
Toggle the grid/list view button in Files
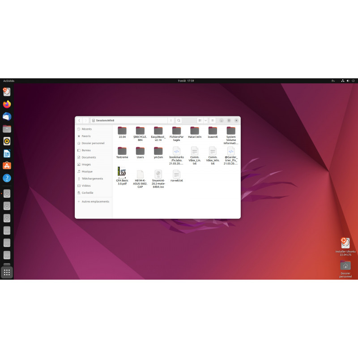pyautogui.click(x=199, y=120)
